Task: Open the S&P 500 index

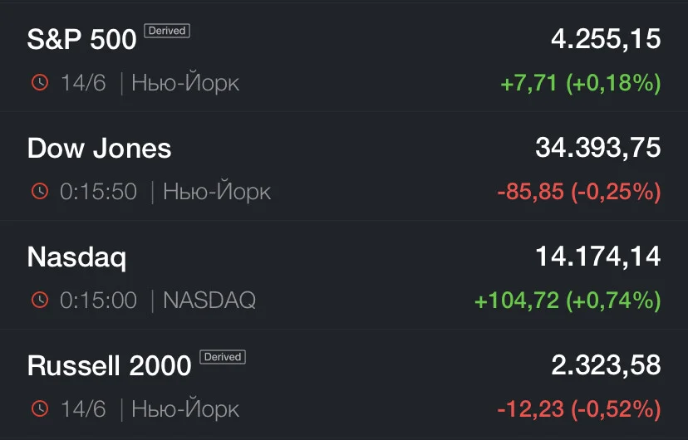Action: pos(344,57)
